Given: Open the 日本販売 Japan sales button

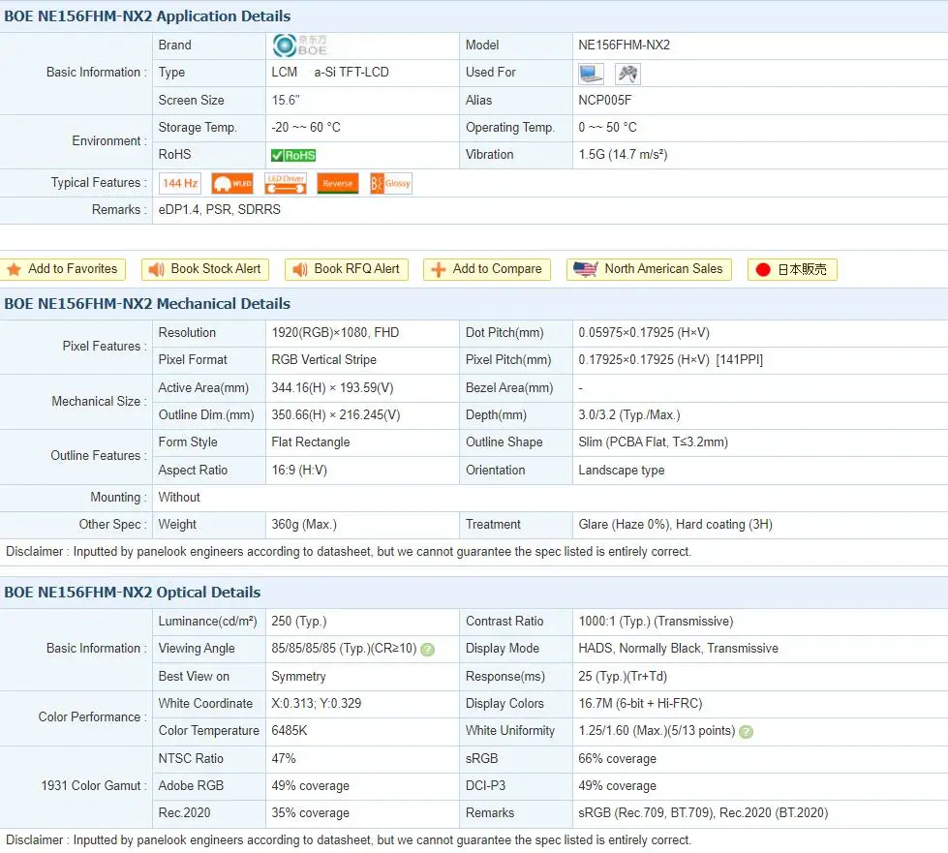Looking at the screenshot, I should point(792,269).
